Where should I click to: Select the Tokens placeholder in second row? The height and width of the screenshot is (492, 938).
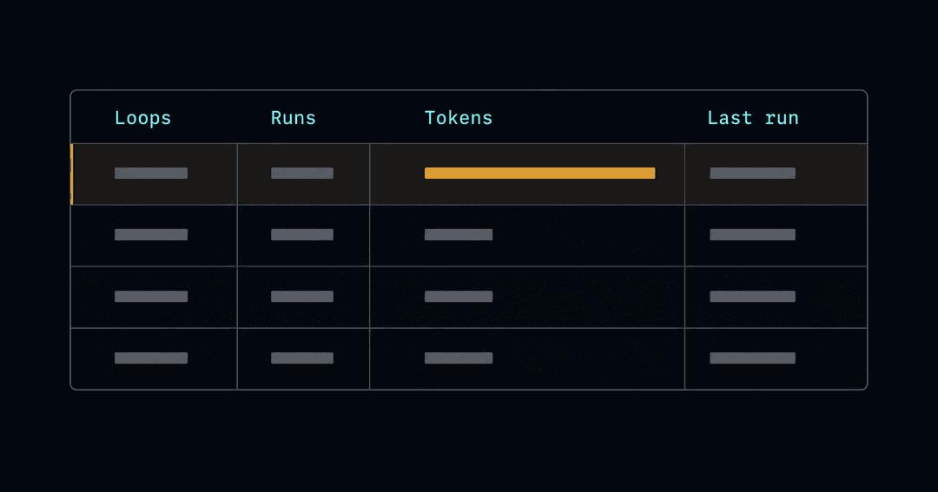coord(459,235)
